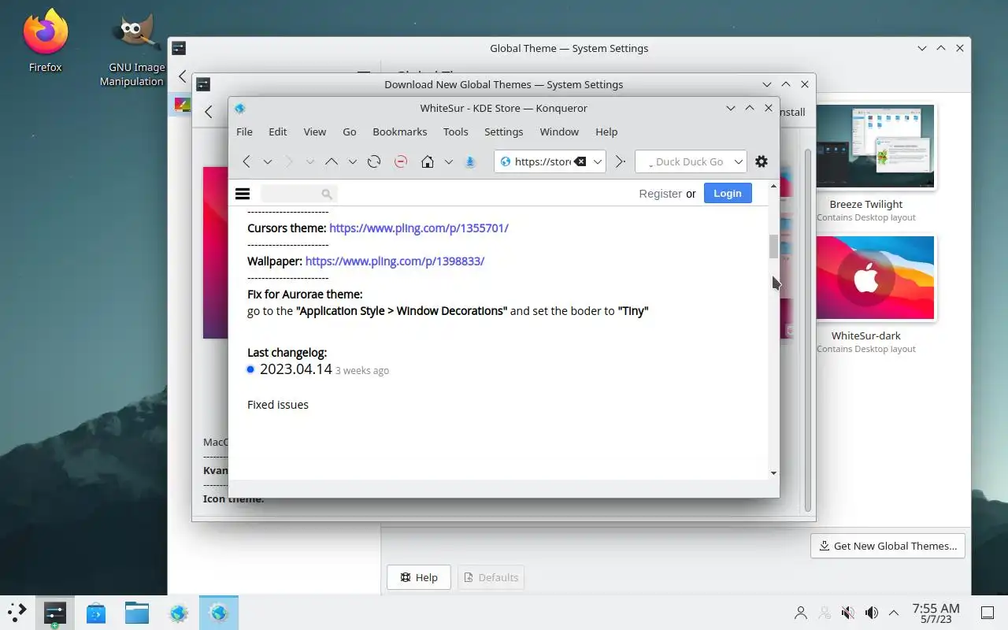Open the Edit menu
Image resolution: width=1008 pixels, height=630 pixels.
coord(278,132)
